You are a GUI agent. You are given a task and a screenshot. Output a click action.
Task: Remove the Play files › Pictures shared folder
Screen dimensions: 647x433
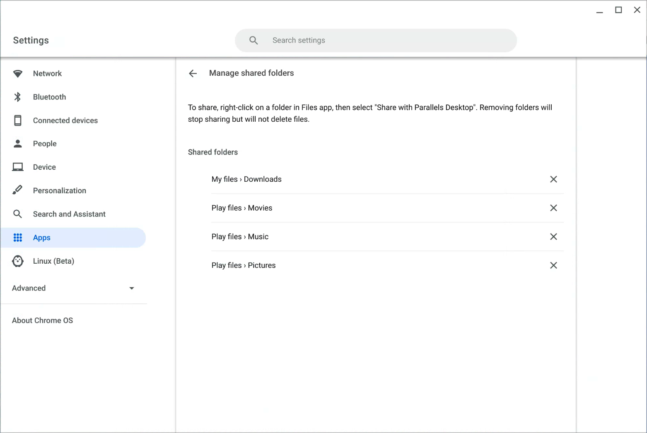553,265
